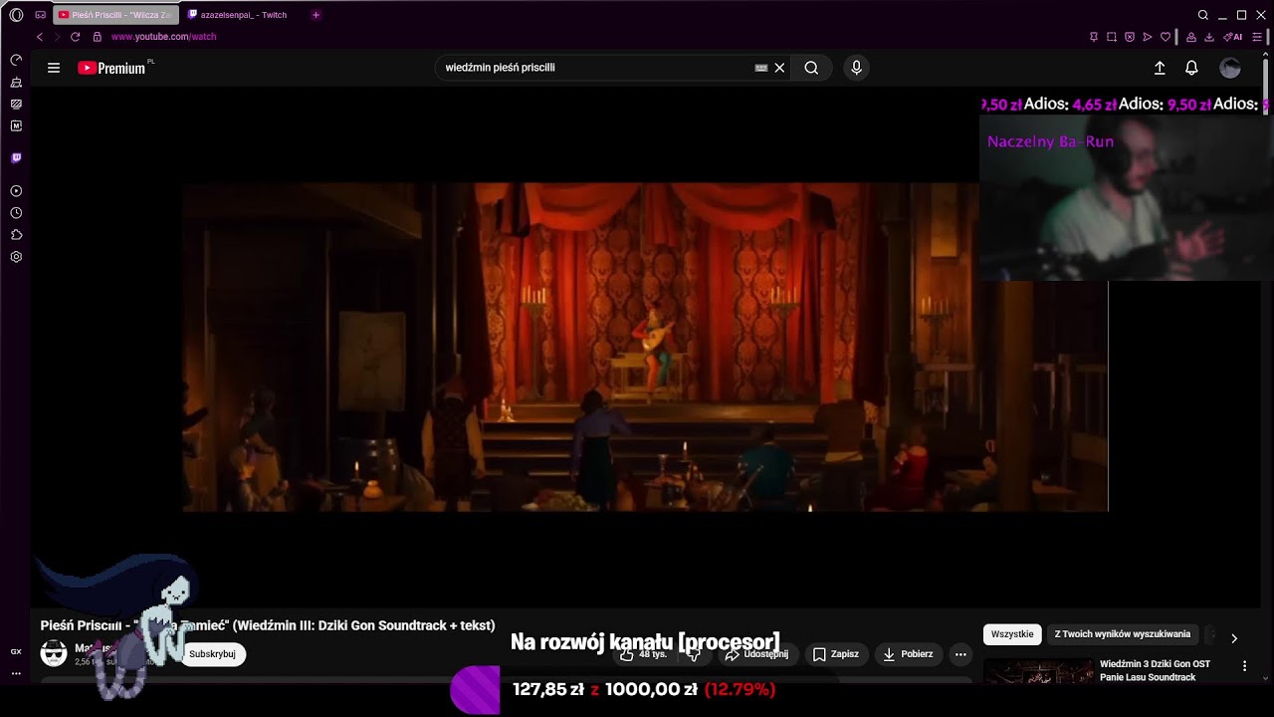Open sidebar three-dot more options

pyautogui.click(x=16, y=673)
